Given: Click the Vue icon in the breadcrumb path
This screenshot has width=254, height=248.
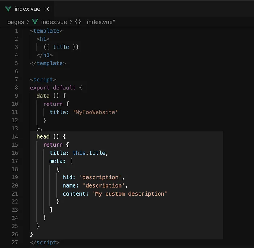Looking at the screenshot, I should pos(35,22).
